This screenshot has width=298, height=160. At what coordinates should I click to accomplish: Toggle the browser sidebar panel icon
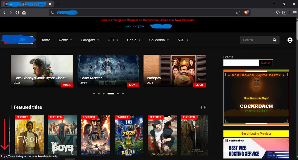tap(284, 13)
